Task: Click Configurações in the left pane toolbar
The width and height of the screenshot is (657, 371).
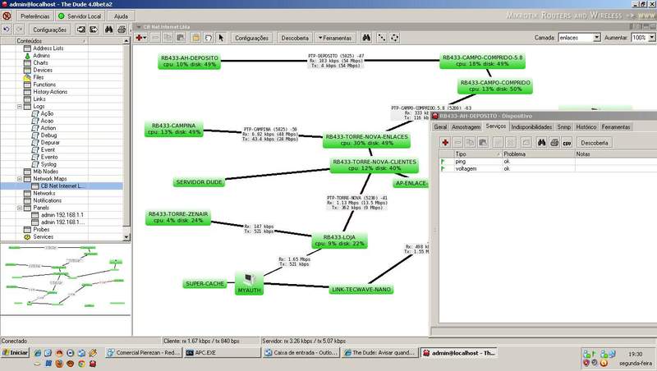Action: (49, 30)
